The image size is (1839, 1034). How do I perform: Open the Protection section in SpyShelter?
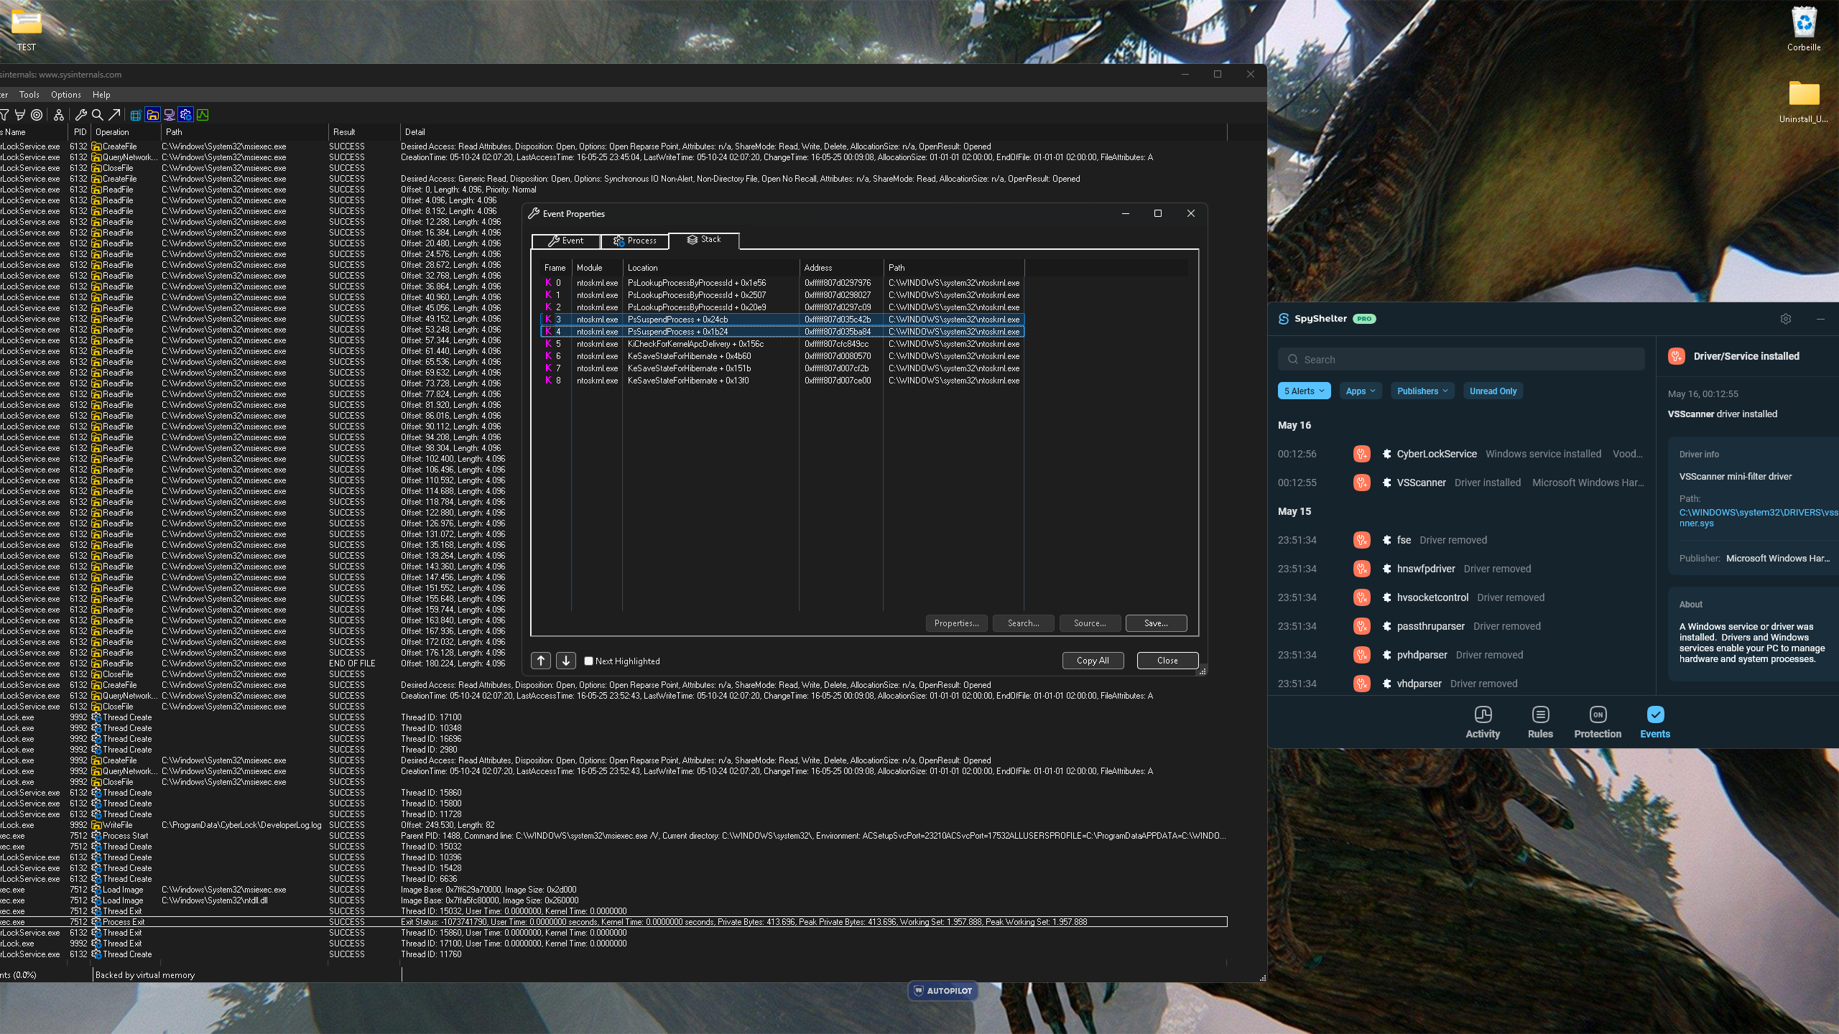click(x=1598, y=722)
